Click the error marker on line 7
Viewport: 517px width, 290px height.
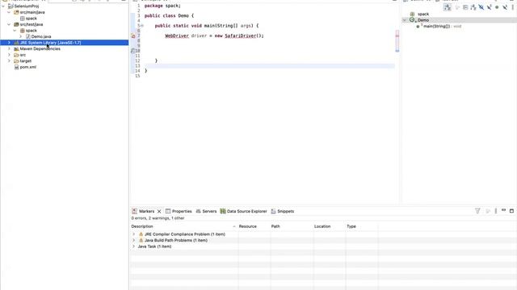click(x=133, y=35)
